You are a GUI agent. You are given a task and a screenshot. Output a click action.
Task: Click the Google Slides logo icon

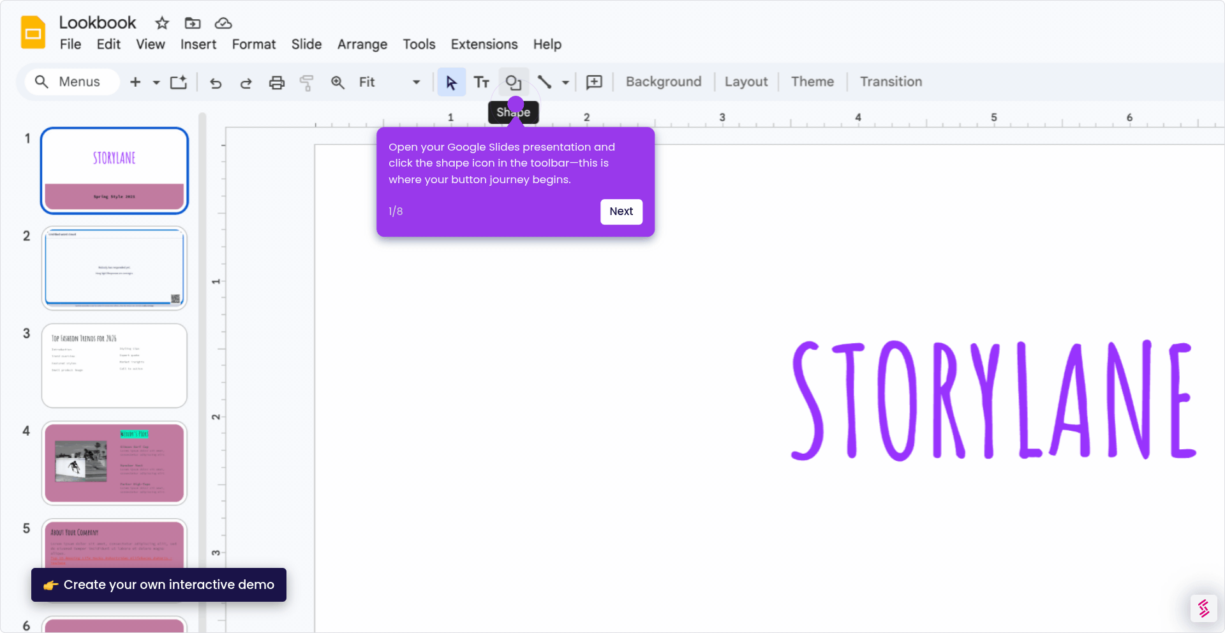(33, 33)
